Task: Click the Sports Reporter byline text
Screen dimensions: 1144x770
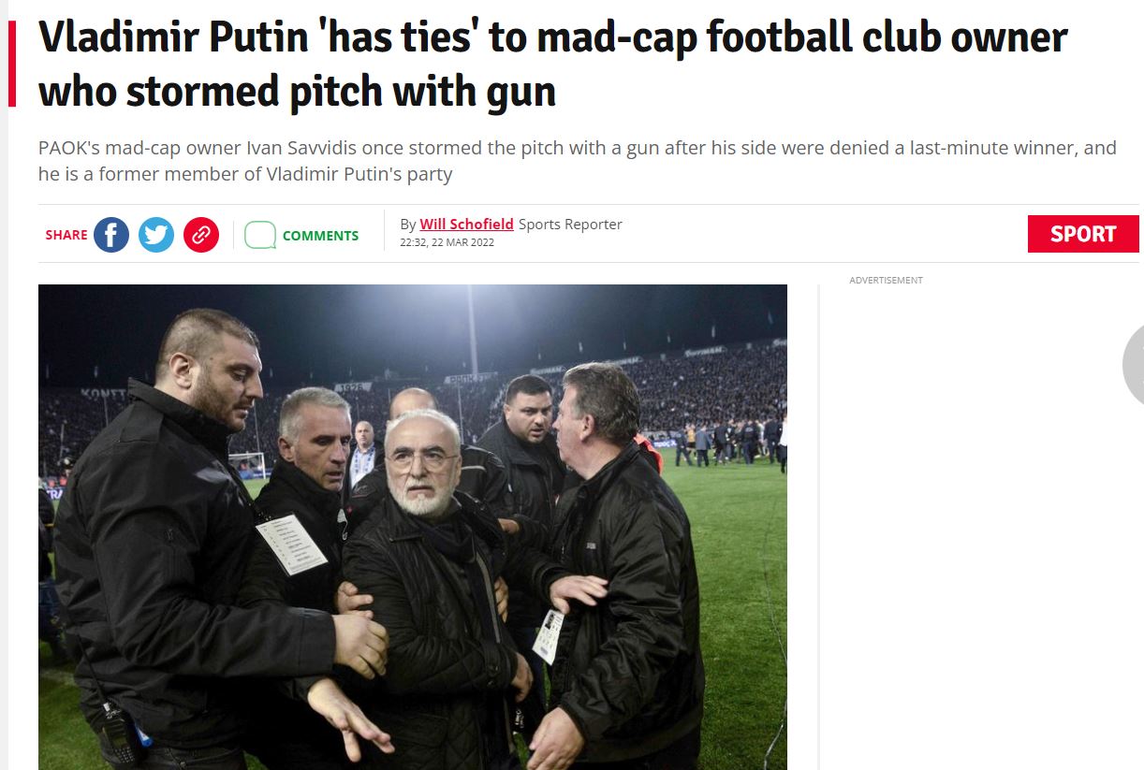Action: (x=570, y=224)
